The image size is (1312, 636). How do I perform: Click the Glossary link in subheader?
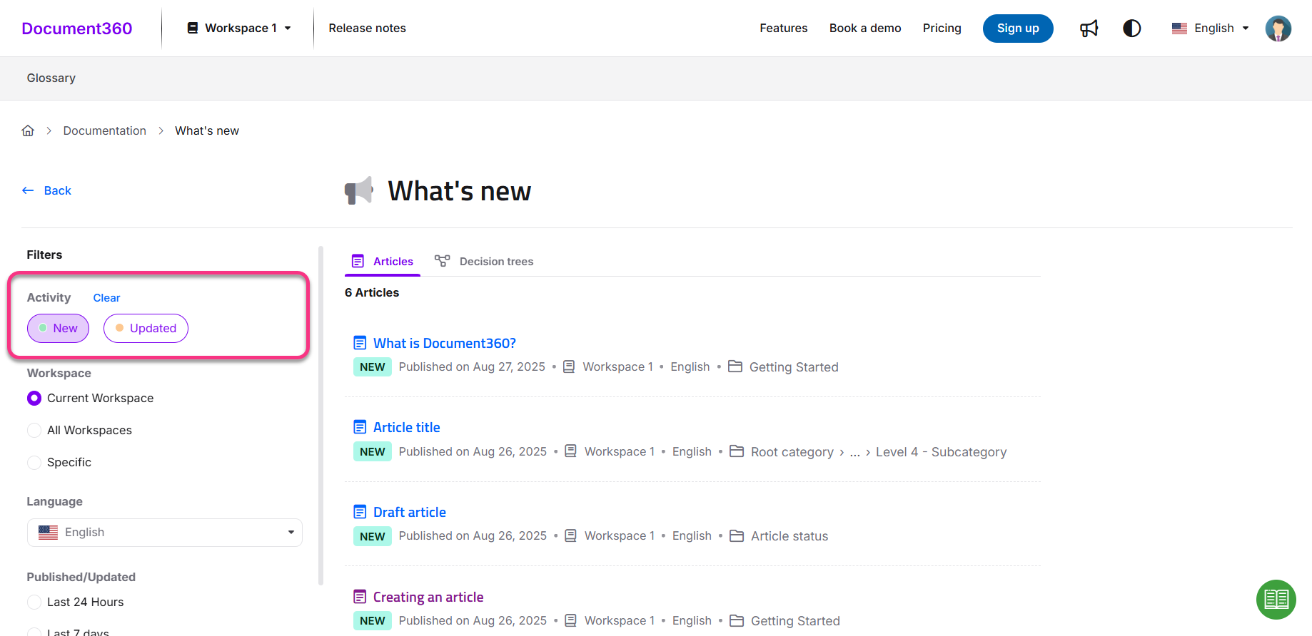point(51,78)
